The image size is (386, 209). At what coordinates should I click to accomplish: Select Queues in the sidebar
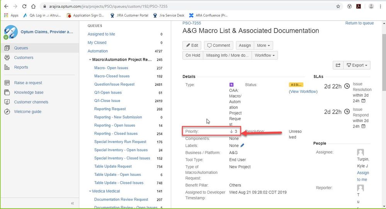click(21, 48)
